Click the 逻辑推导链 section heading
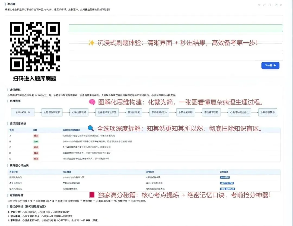 (17, 195)
